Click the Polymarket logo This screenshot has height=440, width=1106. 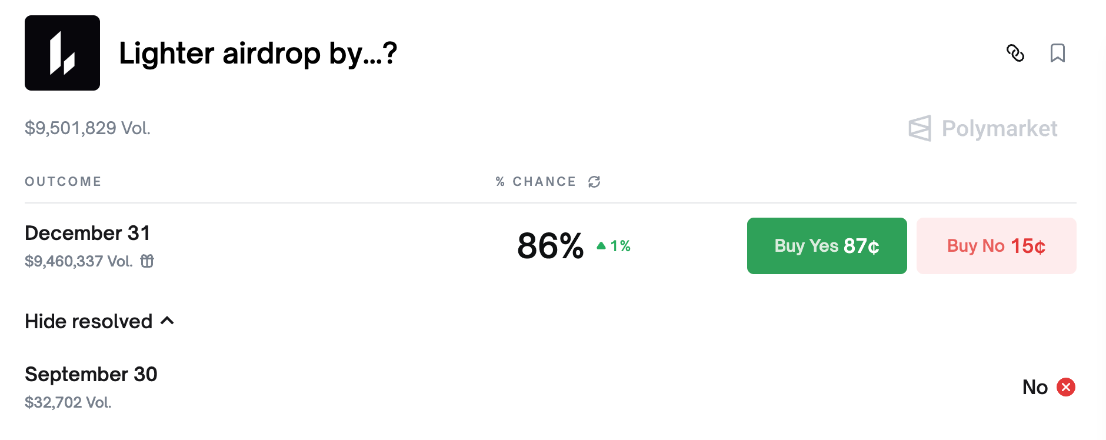coord(983,128)
